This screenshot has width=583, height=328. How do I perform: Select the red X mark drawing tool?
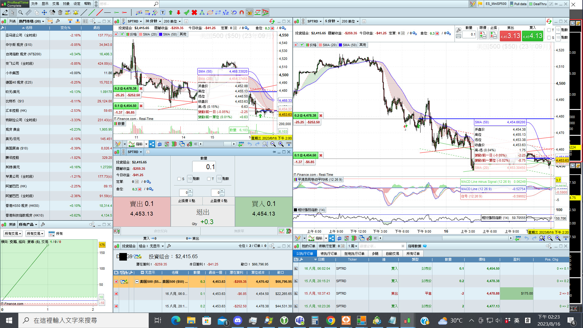(194, 12)
